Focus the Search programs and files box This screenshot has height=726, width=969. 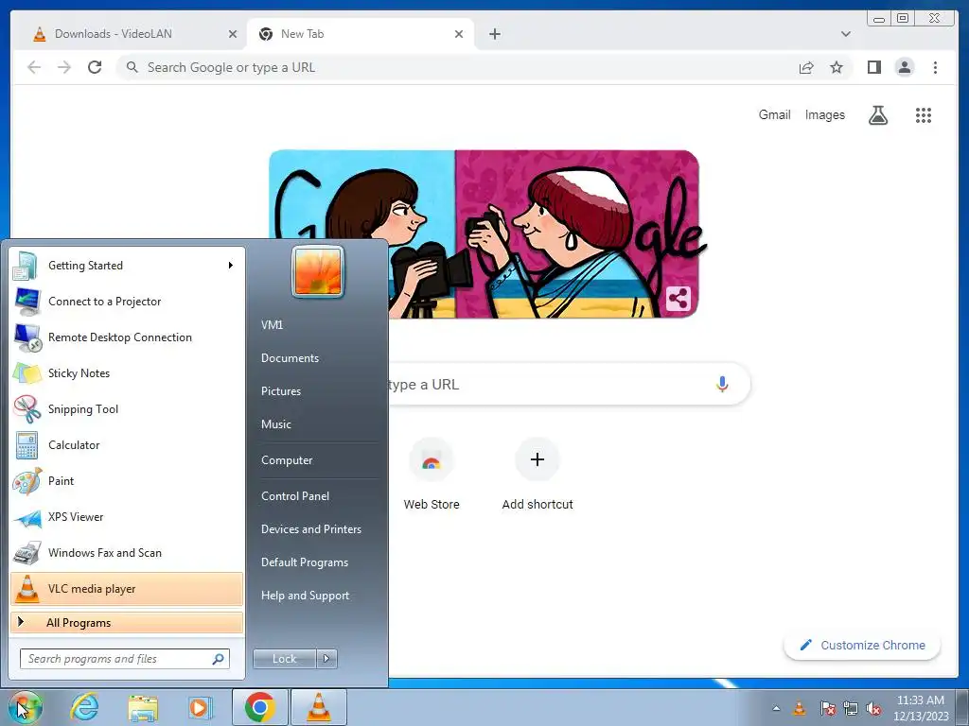125,659
